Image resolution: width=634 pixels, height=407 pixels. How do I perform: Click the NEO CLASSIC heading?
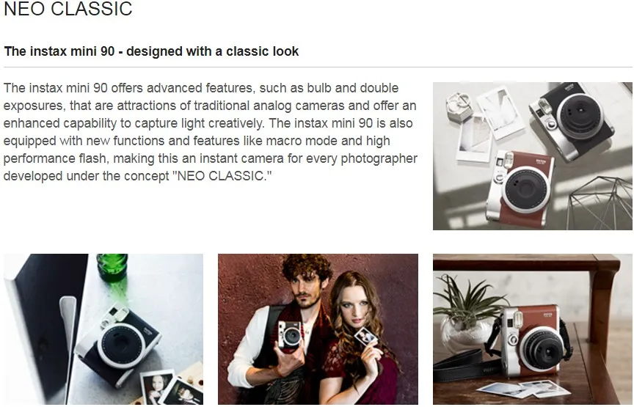pos(68,9)
